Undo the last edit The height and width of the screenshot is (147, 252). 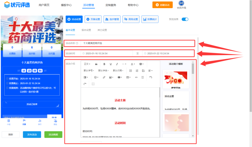pos(151,77)
